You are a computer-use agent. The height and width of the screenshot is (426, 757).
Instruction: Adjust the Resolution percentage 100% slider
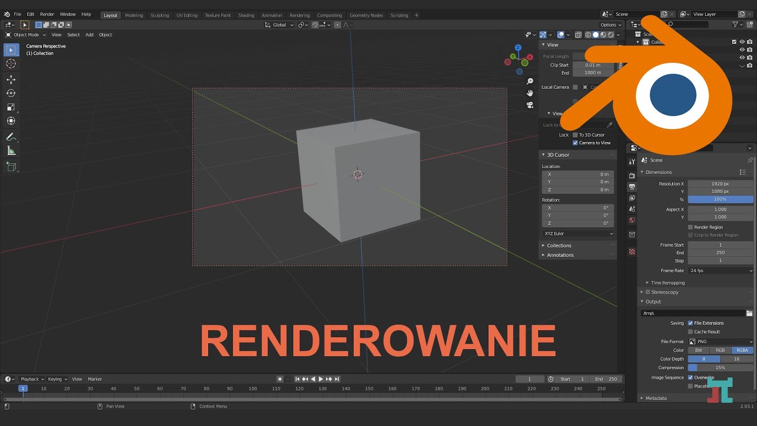[x=721, y=199]
